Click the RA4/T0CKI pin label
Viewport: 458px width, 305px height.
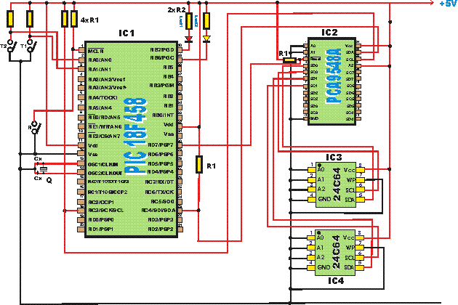tap(103, 98)
